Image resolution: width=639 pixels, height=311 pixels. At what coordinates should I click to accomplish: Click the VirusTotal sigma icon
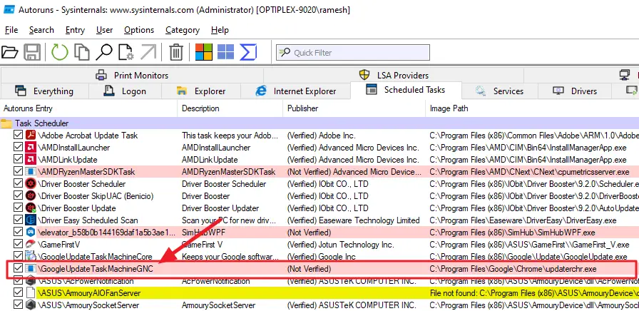248,52
